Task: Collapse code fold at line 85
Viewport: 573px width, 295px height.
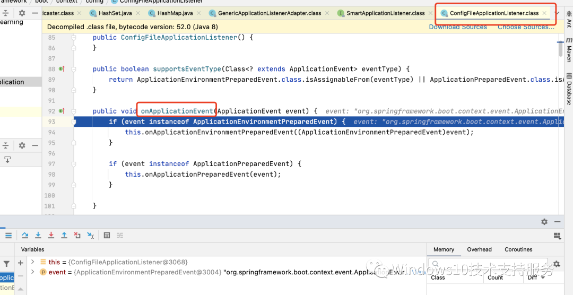Action: 73,37
